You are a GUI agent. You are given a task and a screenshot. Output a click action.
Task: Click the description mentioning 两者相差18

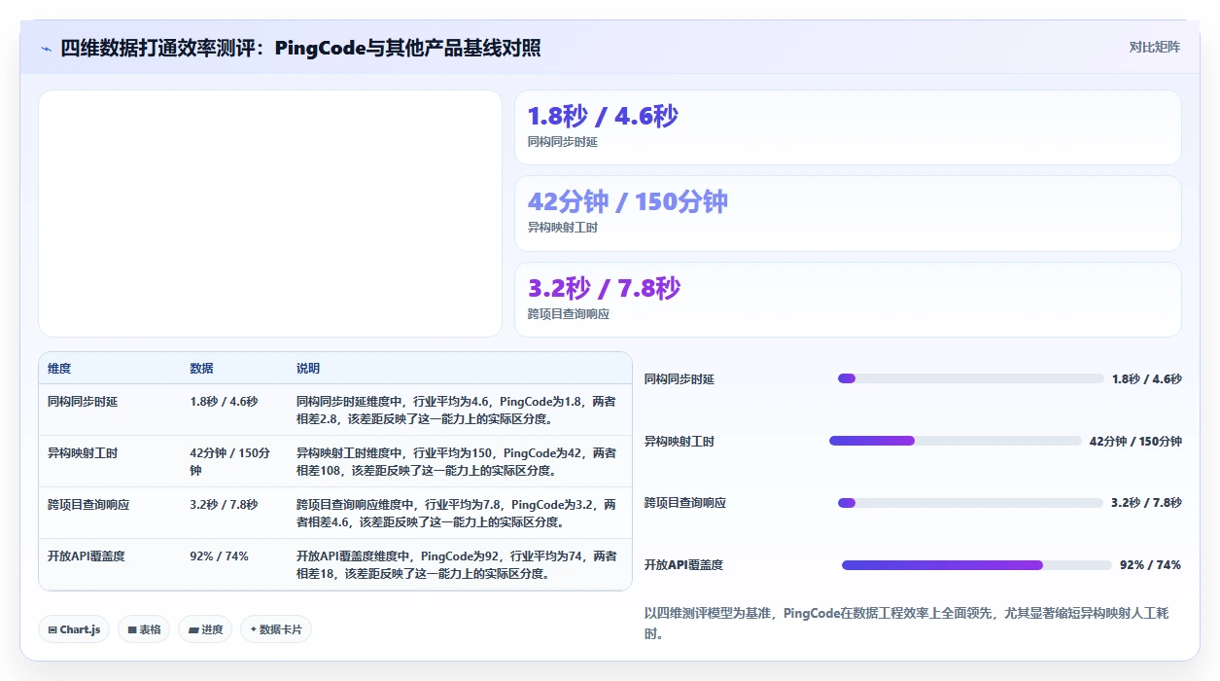[x=456, y=564]
